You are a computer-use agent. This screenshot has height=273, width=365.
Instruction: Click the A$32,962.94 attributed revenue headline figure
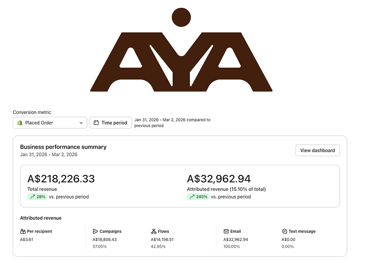point(219,179)
